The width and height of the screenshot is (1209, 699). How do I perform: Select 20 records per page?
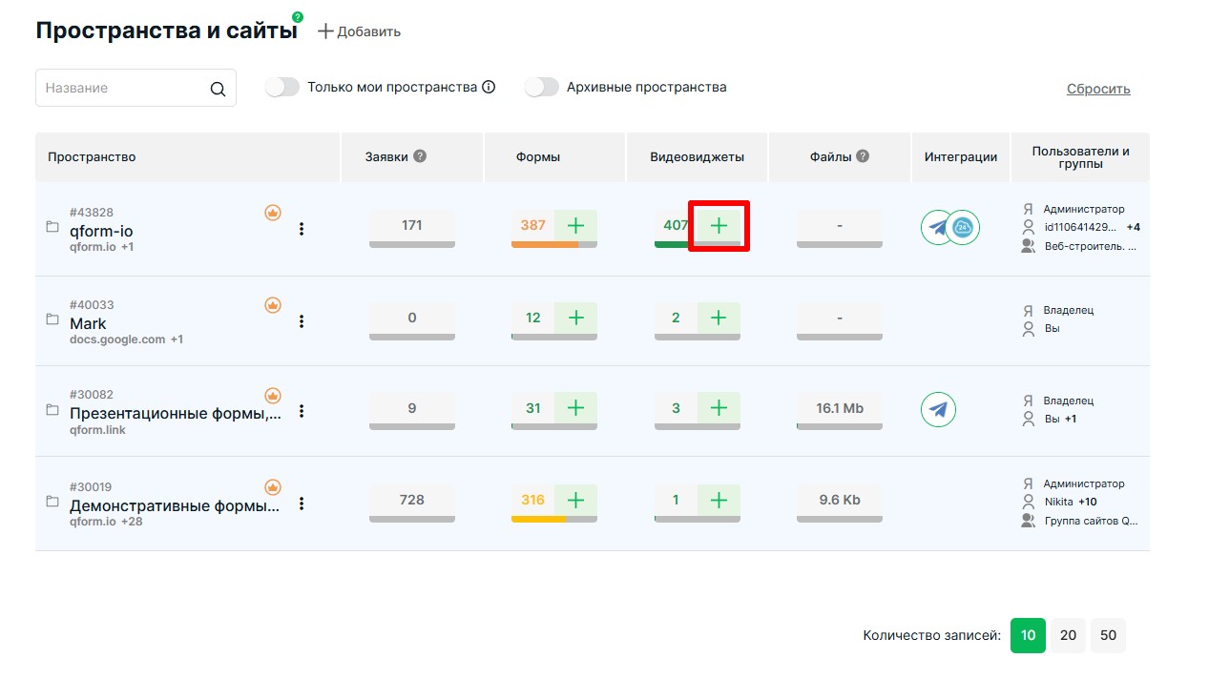click(1068, 635)
